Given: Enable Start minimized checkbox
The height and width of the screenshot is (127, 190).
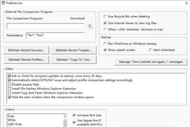Looking at the screenshot, I should coord(150,50).
